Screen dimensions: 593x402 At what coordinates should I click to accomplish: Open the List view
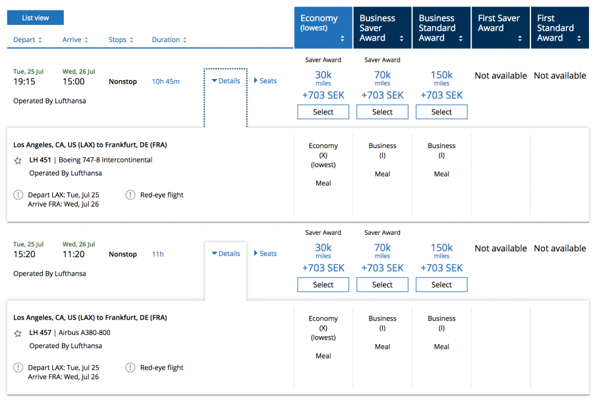(36, 18)
